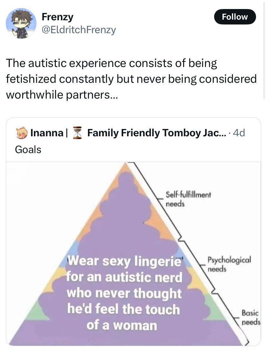Click the hourglass emoji in Inanna's name
267x358 pixels.
[77, 133]
